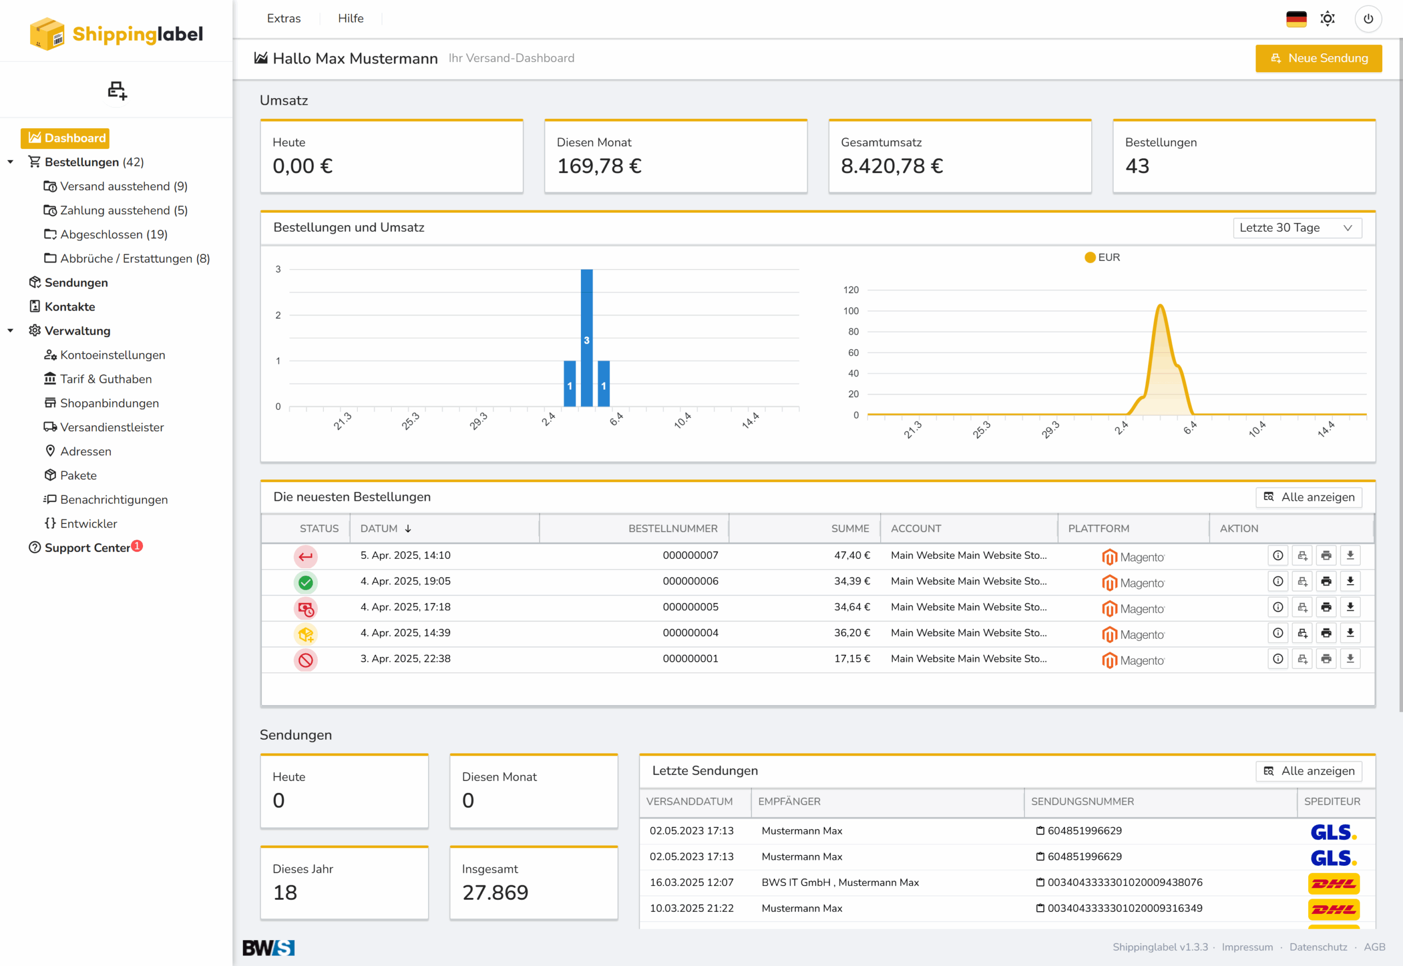Show all newest orders via Alle anzeigen

(1309, 497)
